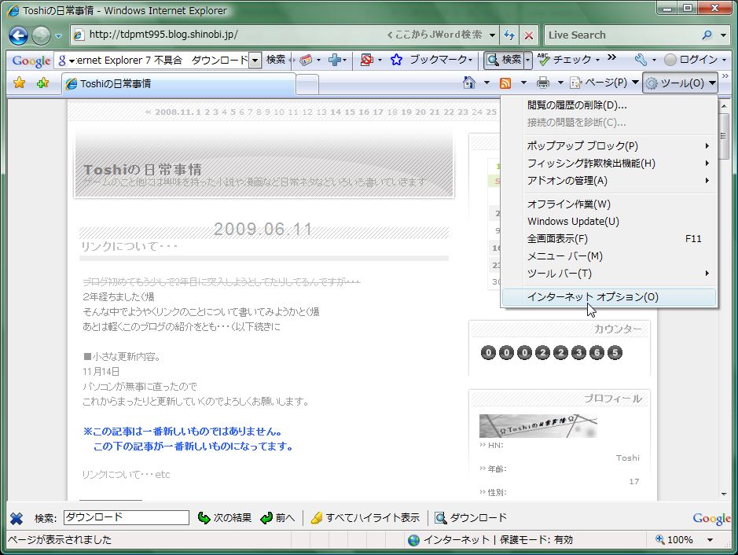The image size is (738, 555).
Task: Click the ツール(O) menu button
Action: [680, 83]
